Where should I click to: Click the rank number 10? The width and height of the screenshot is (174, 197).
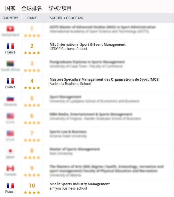[x=32, y=186]
